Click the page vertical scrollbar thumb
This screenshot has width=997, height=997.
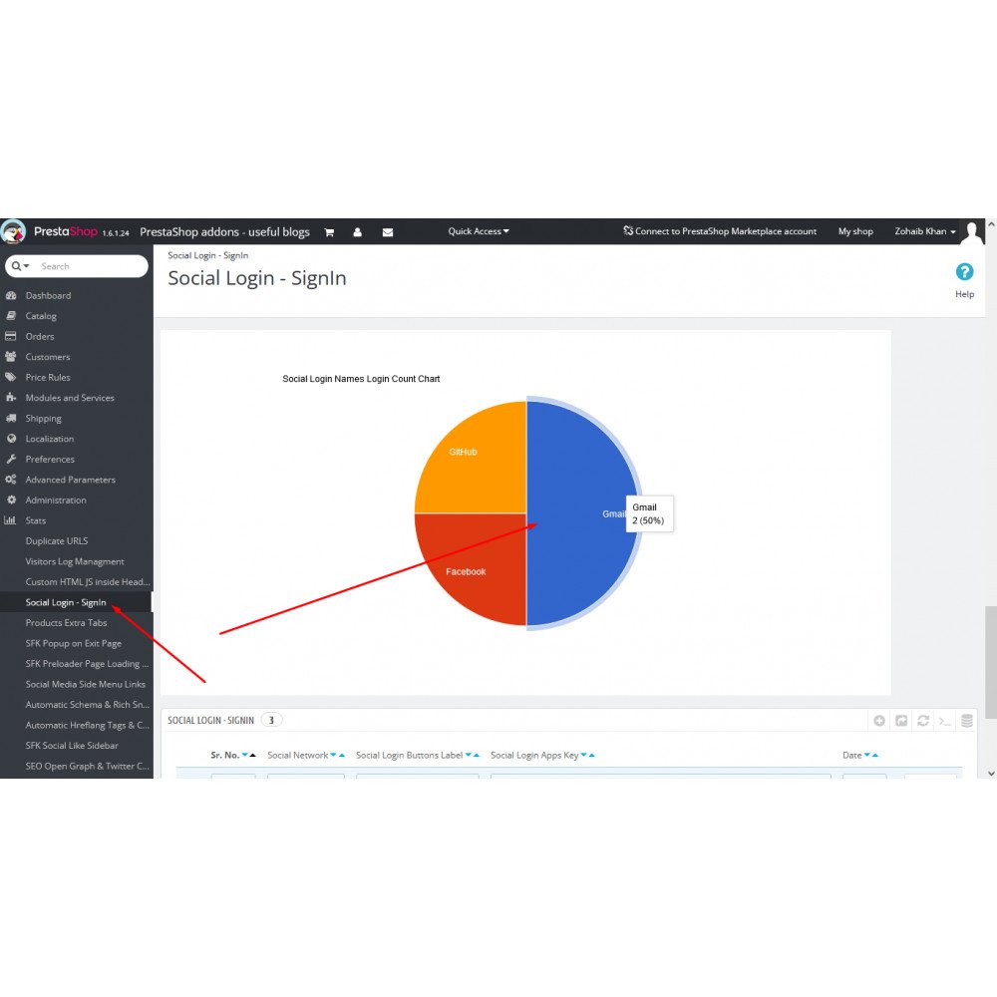tap(990, 663)
